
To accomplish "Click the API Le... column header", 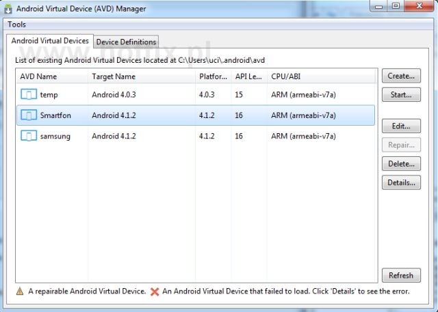I will point(249,76).
